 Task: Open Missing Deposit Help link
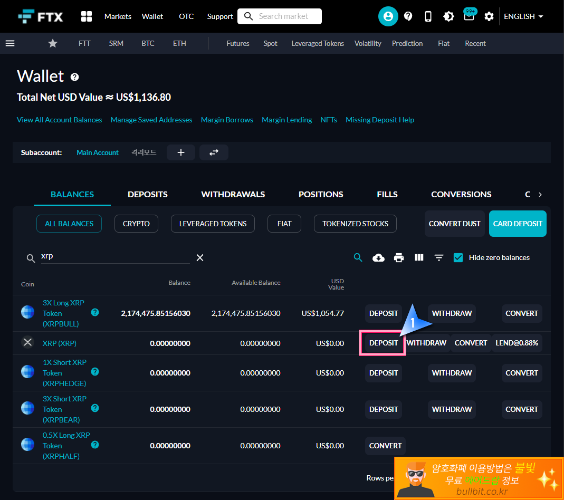380,120
